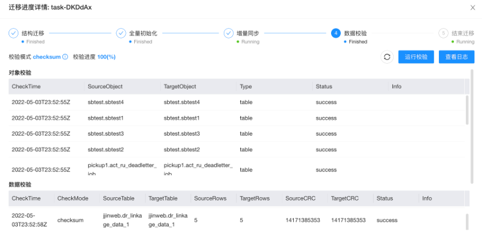
Task: Click the 结构迁移 step checkmark icon
Action: pos(13,33)
